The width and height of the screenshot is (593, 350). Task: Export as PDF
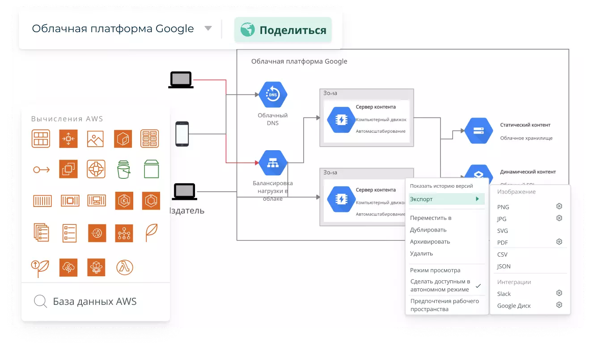click(503, 243)
